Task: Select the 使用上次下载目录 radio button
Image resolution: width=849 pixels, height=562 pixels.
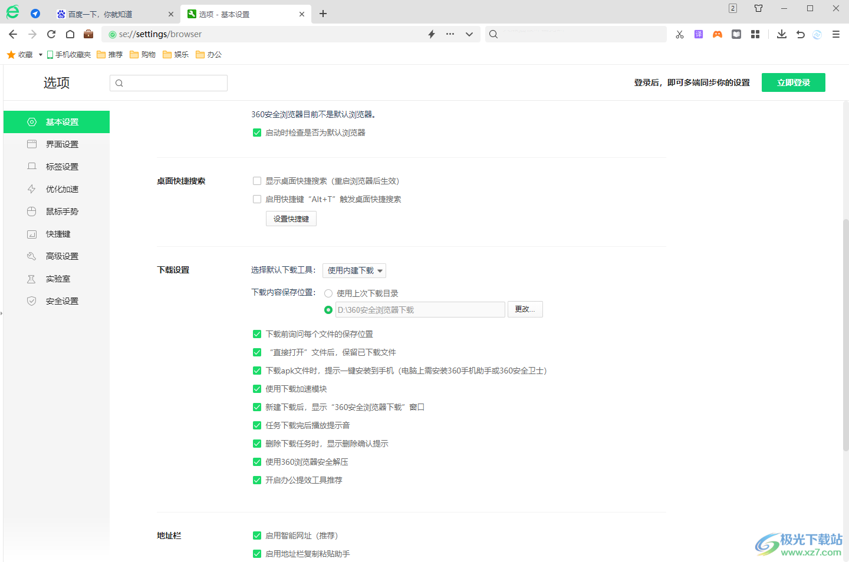Action: point(328,293)
